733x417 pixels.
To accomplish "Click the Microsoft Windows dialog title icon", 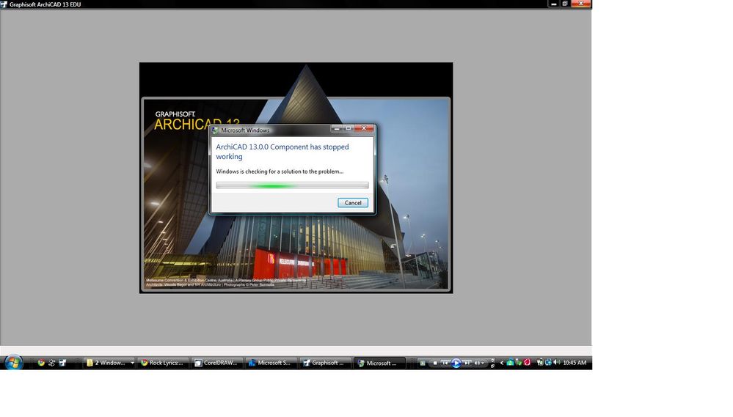I will [x=215, y=130].
